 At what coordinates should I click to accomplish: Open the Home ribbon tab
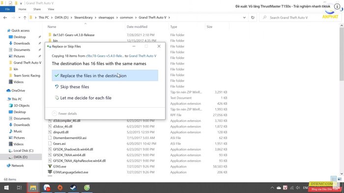coord(22,9)
